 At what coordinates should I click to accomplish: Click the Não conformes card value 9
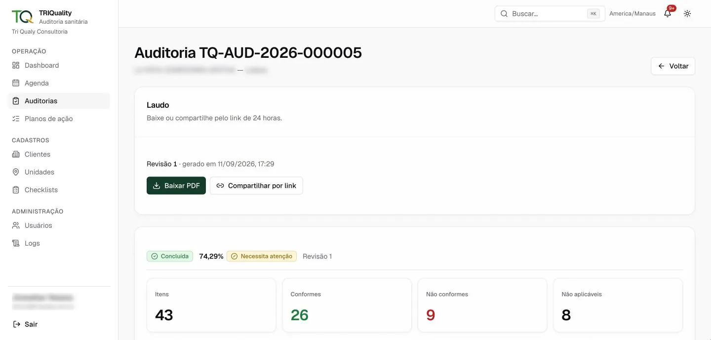coord(431,315)
